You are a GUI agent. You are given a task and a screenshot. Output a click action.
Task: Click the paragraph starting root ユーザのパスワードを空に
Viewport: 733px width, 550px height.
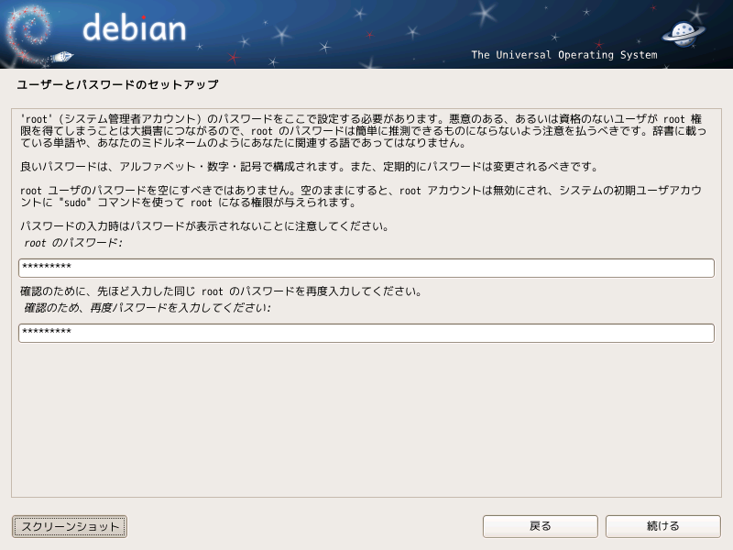361,196
